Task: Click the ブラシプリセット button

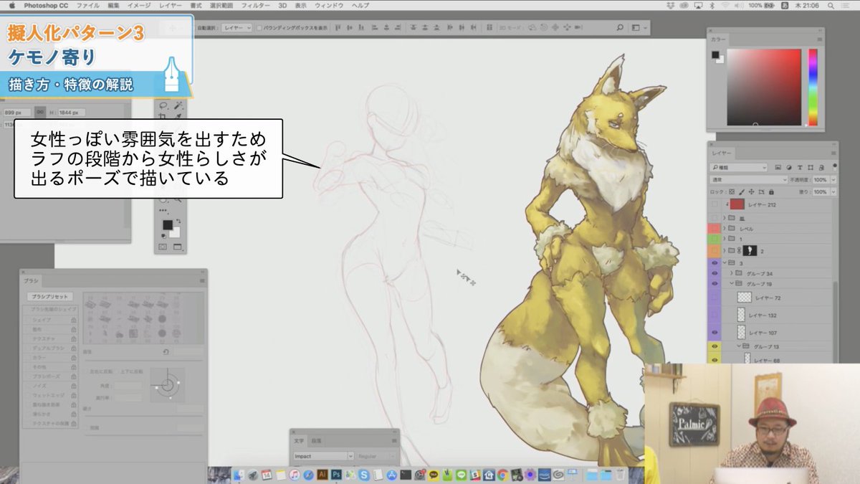Action: pos(49,297)
